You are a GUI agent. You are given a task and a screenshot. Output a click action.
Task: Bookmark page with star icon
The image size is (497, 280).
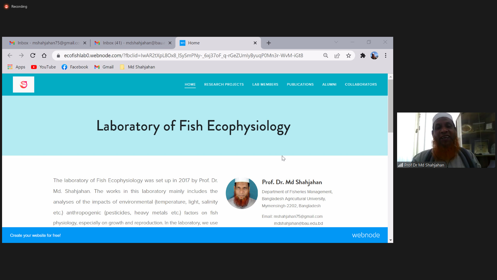(x=348, y=55)
